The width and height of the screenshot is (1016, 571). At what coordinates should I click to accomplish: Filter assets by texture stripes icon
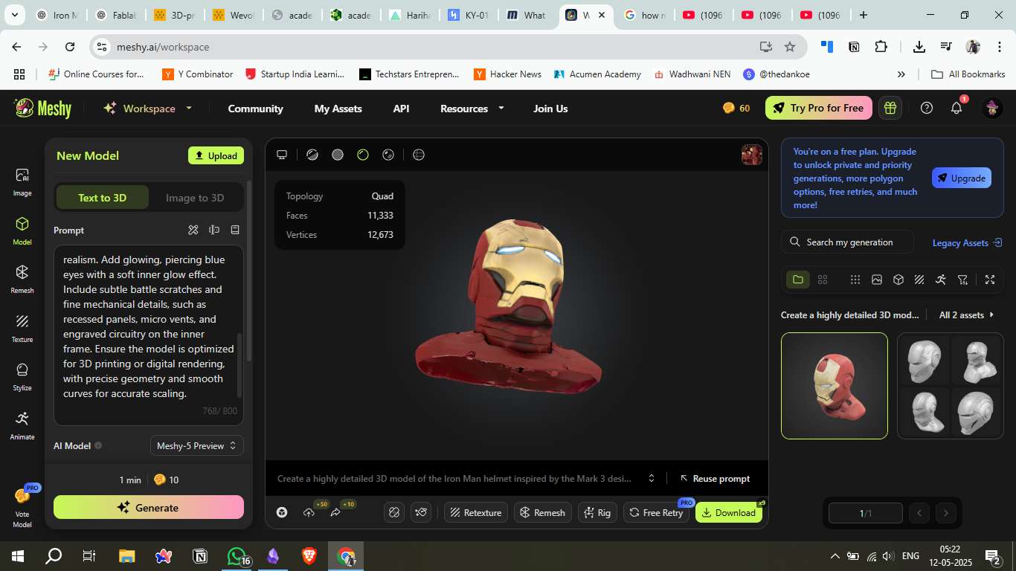tap(919, 280)
